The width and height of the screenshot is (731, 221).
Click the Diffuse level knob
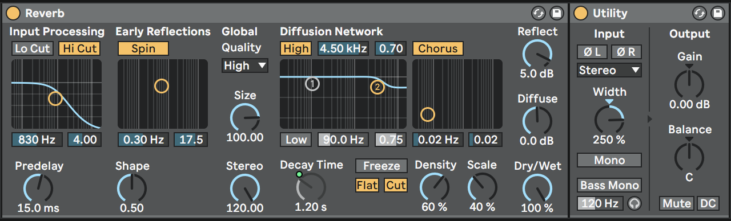coord(537,120)
